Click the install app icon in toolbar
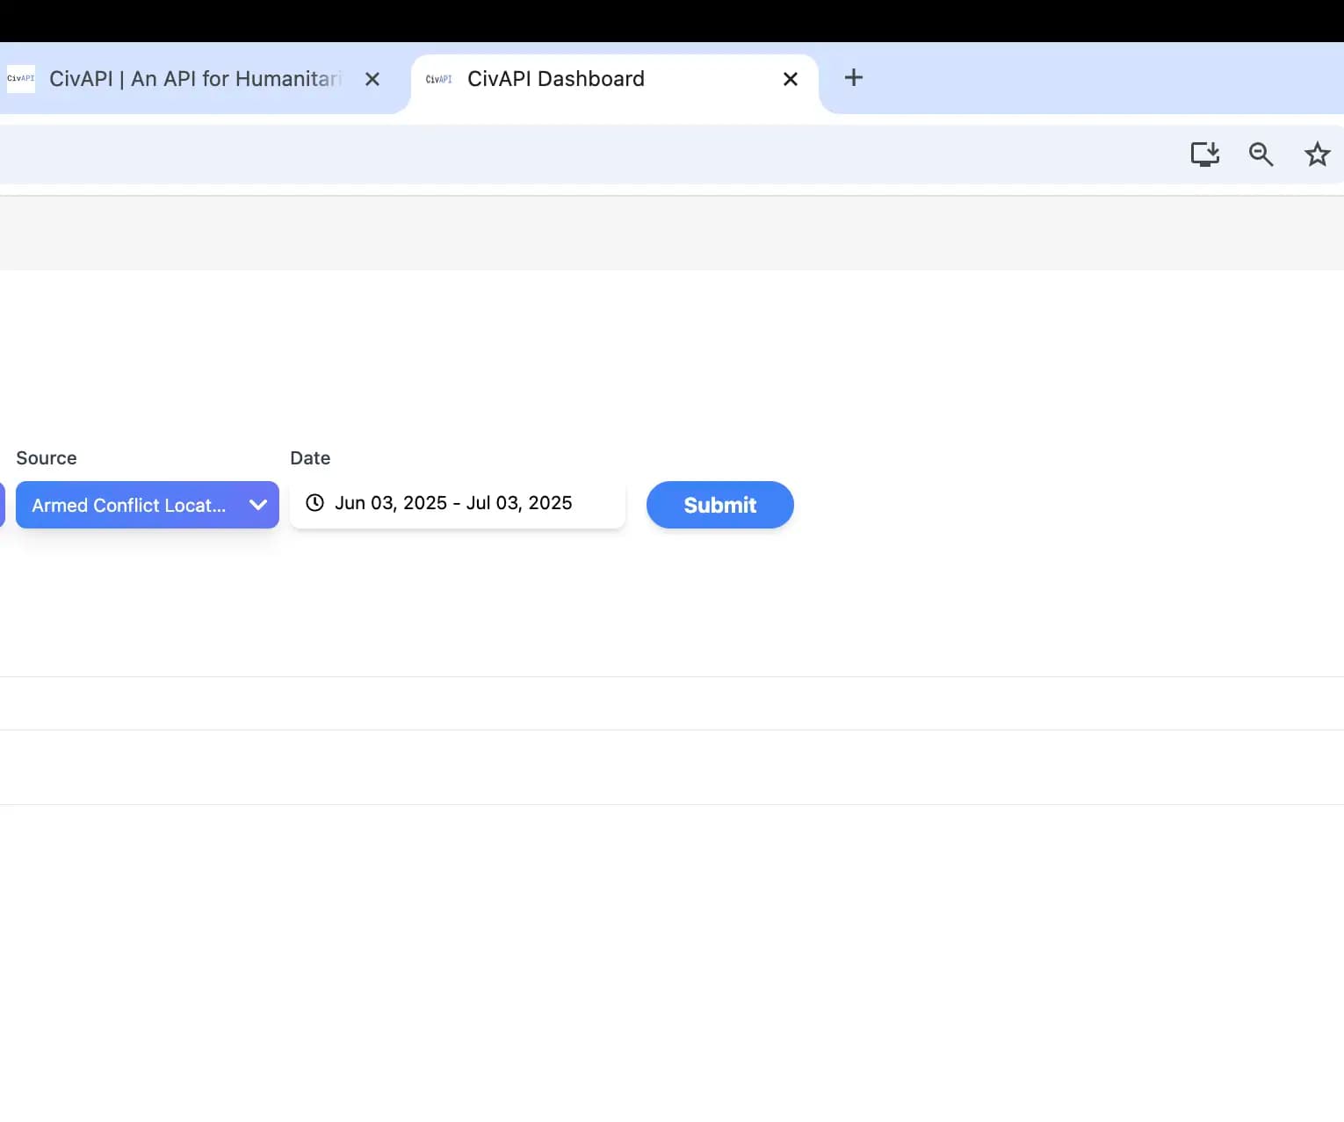 click(x=1204, y=155)
